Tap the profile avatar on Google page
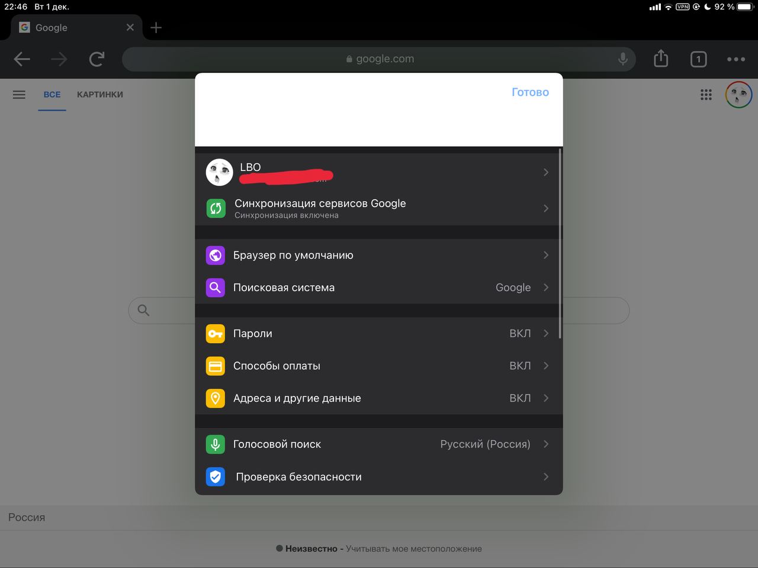758x568 pixels. tap(738, 95)
